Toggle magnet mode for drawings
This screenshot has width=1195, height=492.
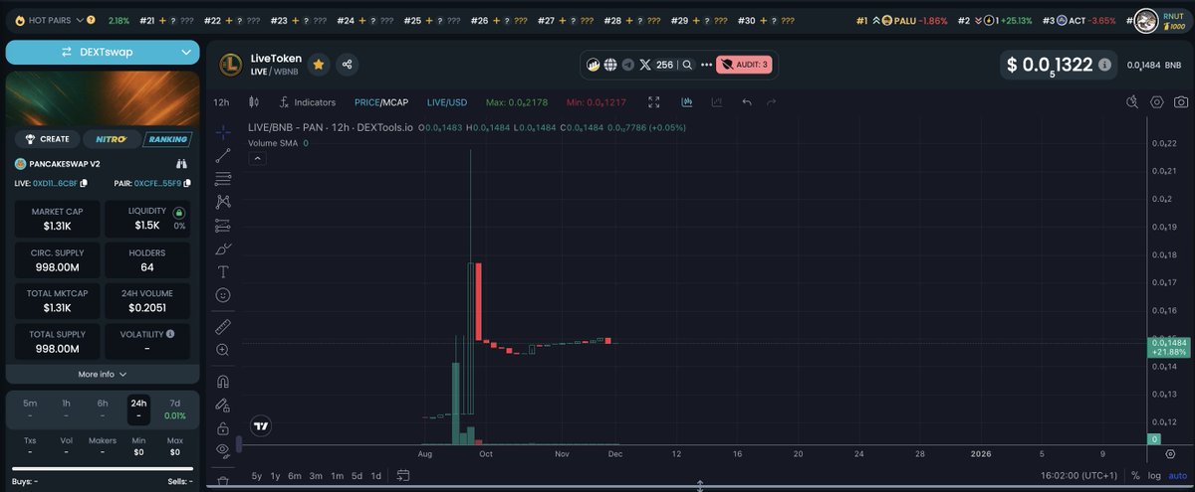(223, 382)
